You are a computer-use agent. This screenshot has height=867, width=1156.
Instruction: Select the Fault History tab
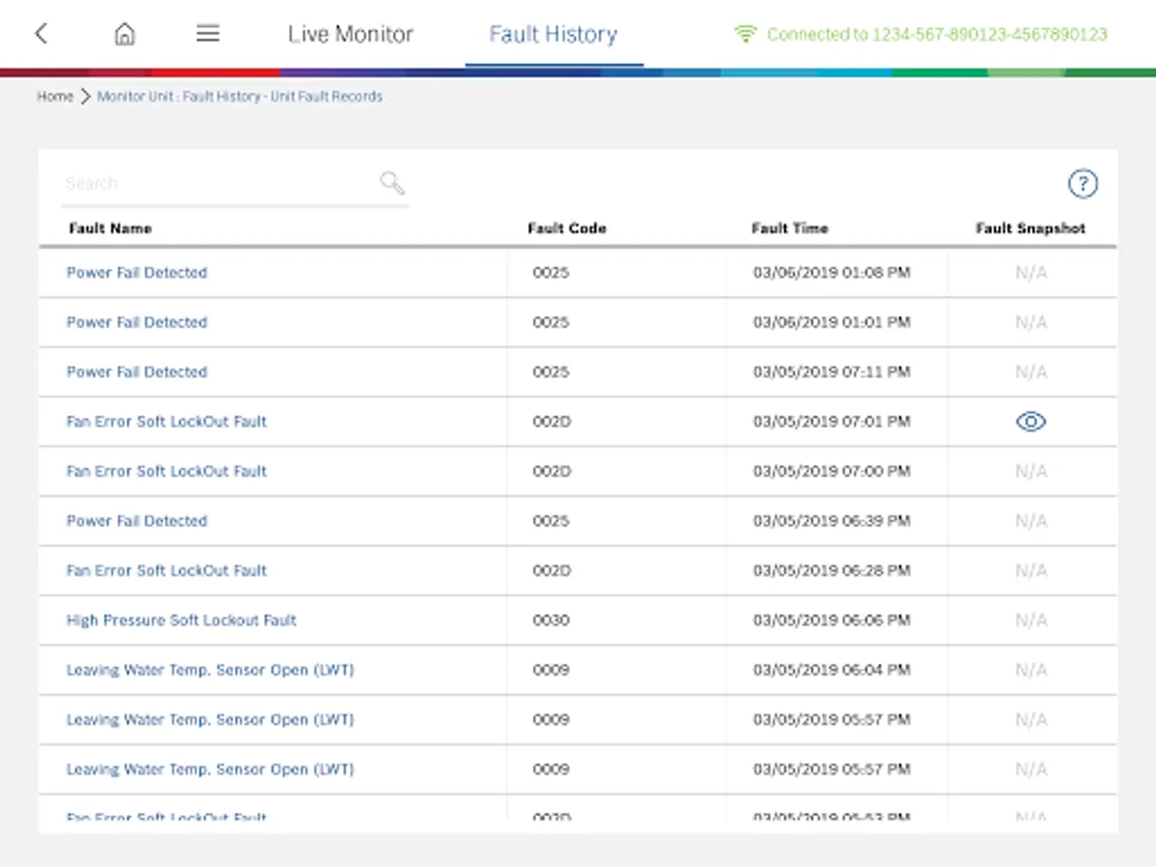pos(553,35)
